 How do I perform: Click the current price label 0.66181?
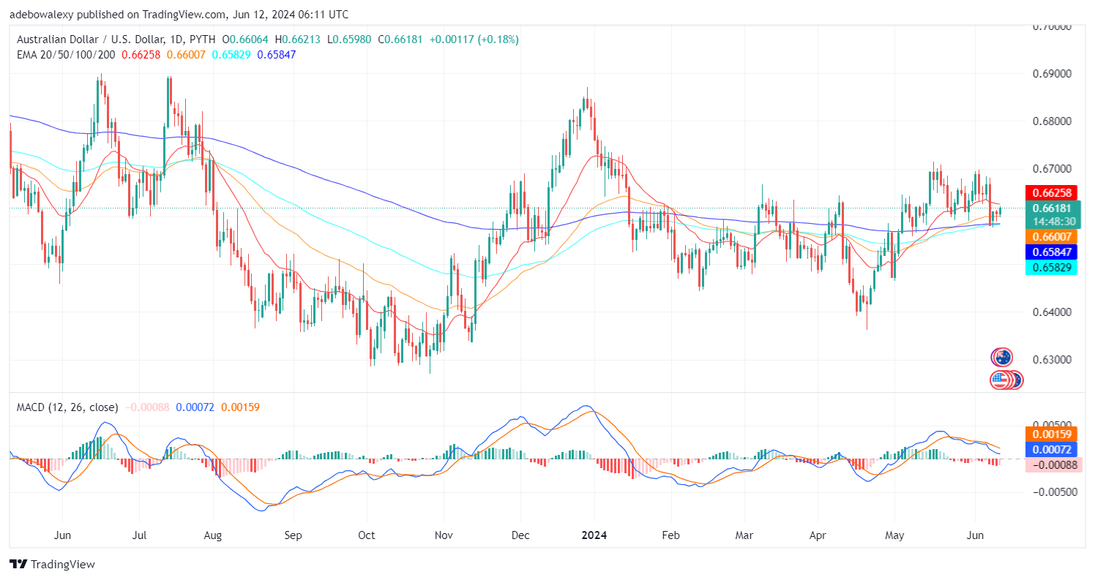tap(1053, 208)
